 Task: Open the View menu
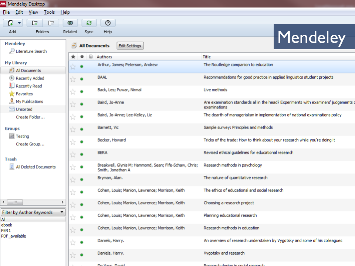click(x=33, y=12)
